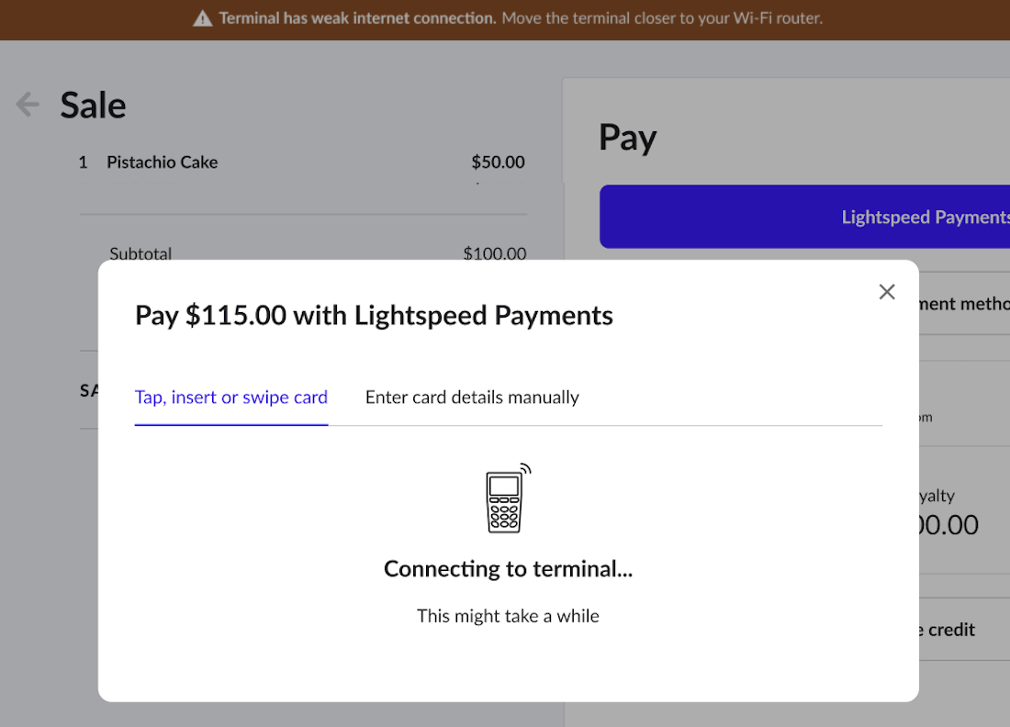Click the Pistachio Cake line item
This screenshot has height=727, width=1010.
[302, 162]
